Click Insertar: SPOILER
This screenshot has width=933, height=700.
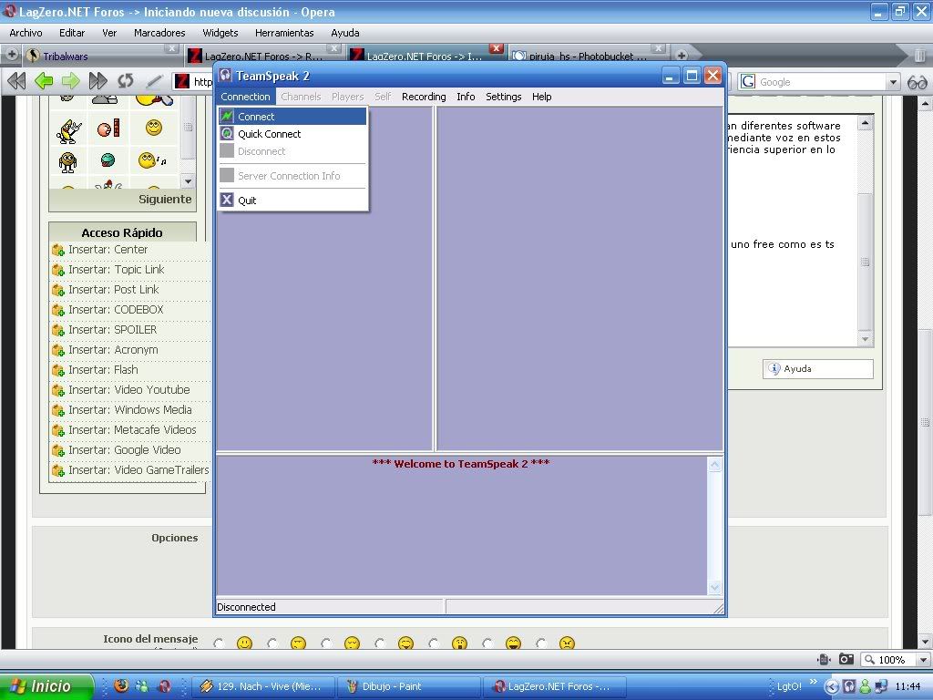pyautogui.click(x=112, y=330)
